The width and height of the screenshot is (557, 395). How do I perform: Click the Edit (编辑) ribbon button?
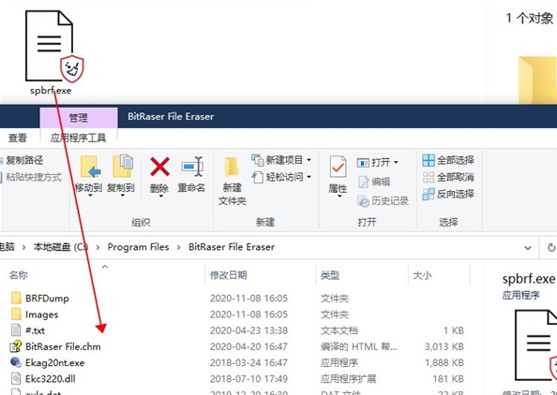pyautogui.click(x=374, y=182)
